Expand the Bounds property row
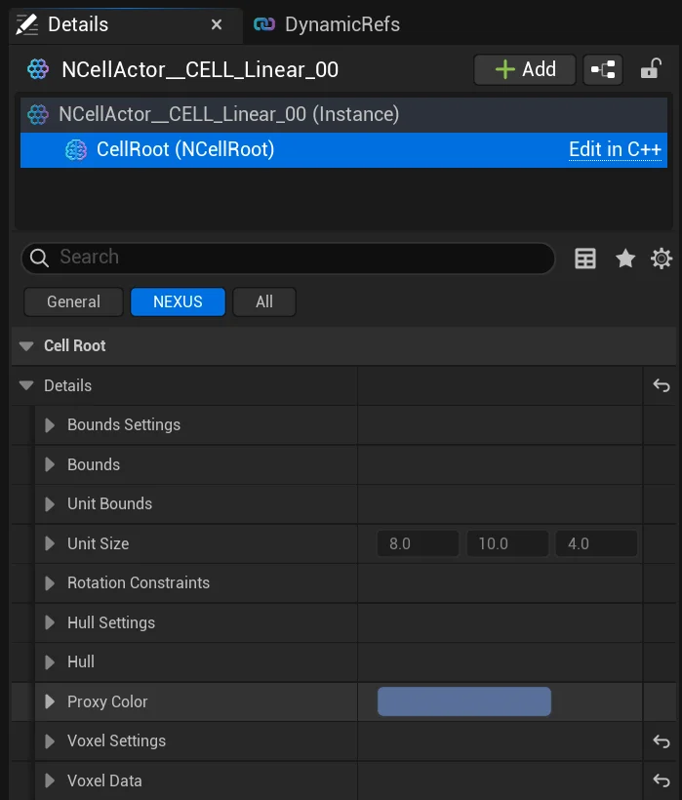Viewport: 682px width, 800px height. (x=50, y=464)
